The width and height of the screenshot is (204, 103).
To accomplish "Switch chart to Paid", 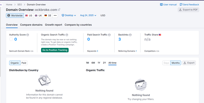I will pyautogui.click(x=24, y=63).
